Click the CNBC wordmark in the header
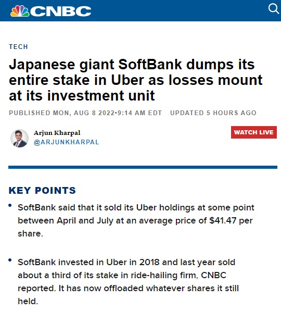The image size is (281, 311). pyautogui.click(x=61, y=11)
